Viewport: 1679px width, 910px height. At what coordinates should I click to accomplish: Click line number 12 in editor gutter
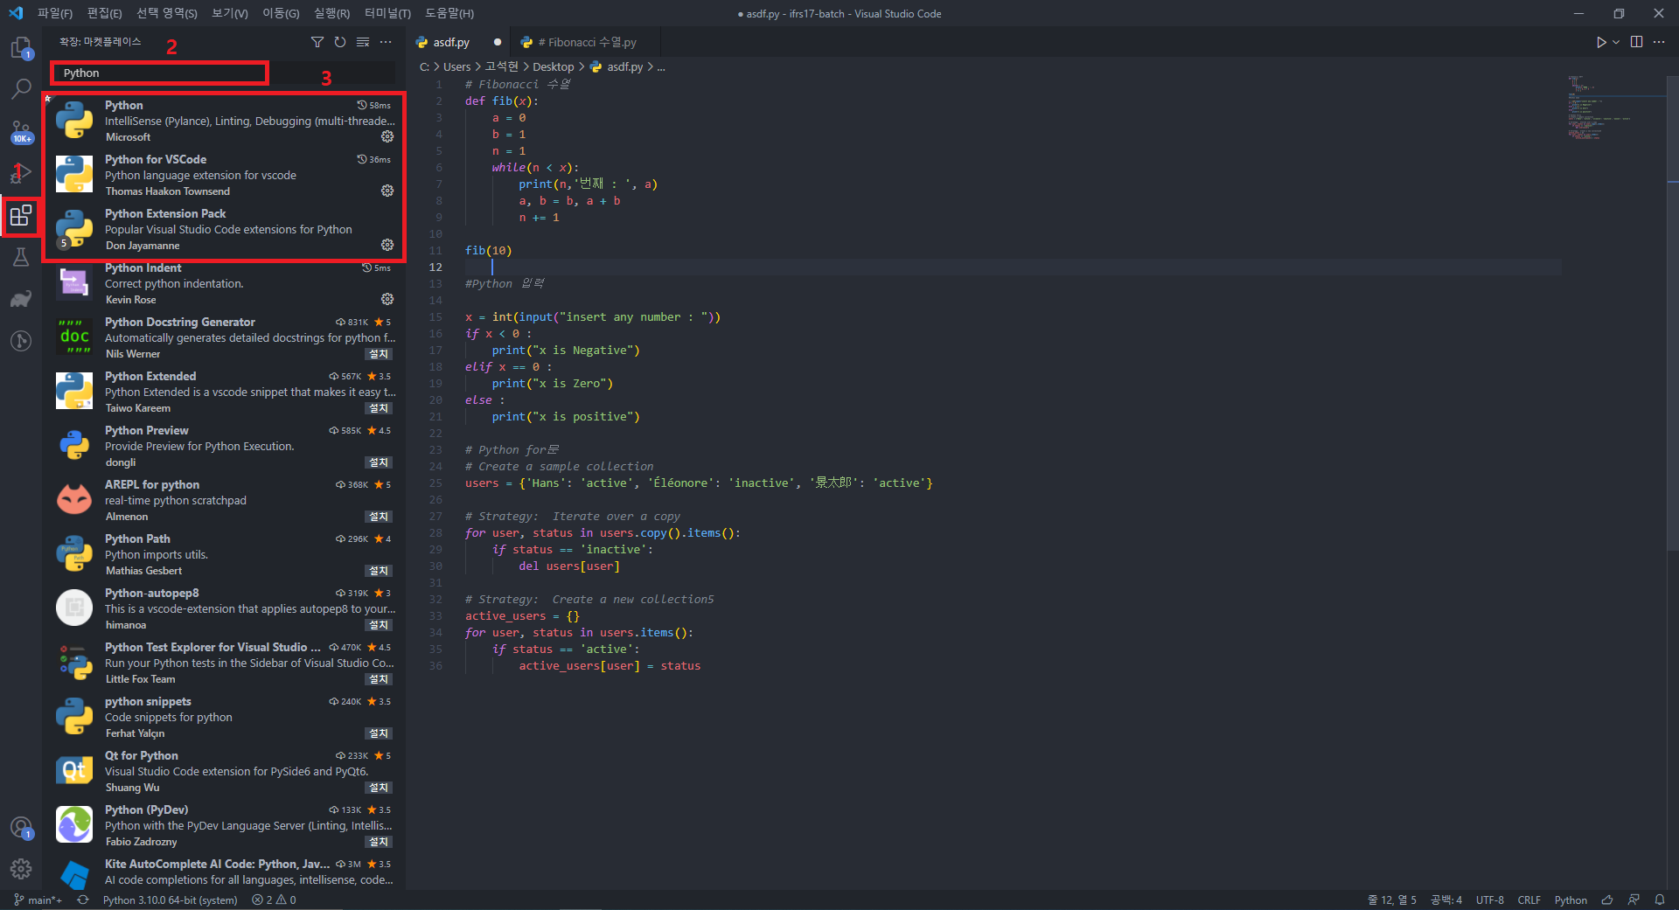point(435,267)
